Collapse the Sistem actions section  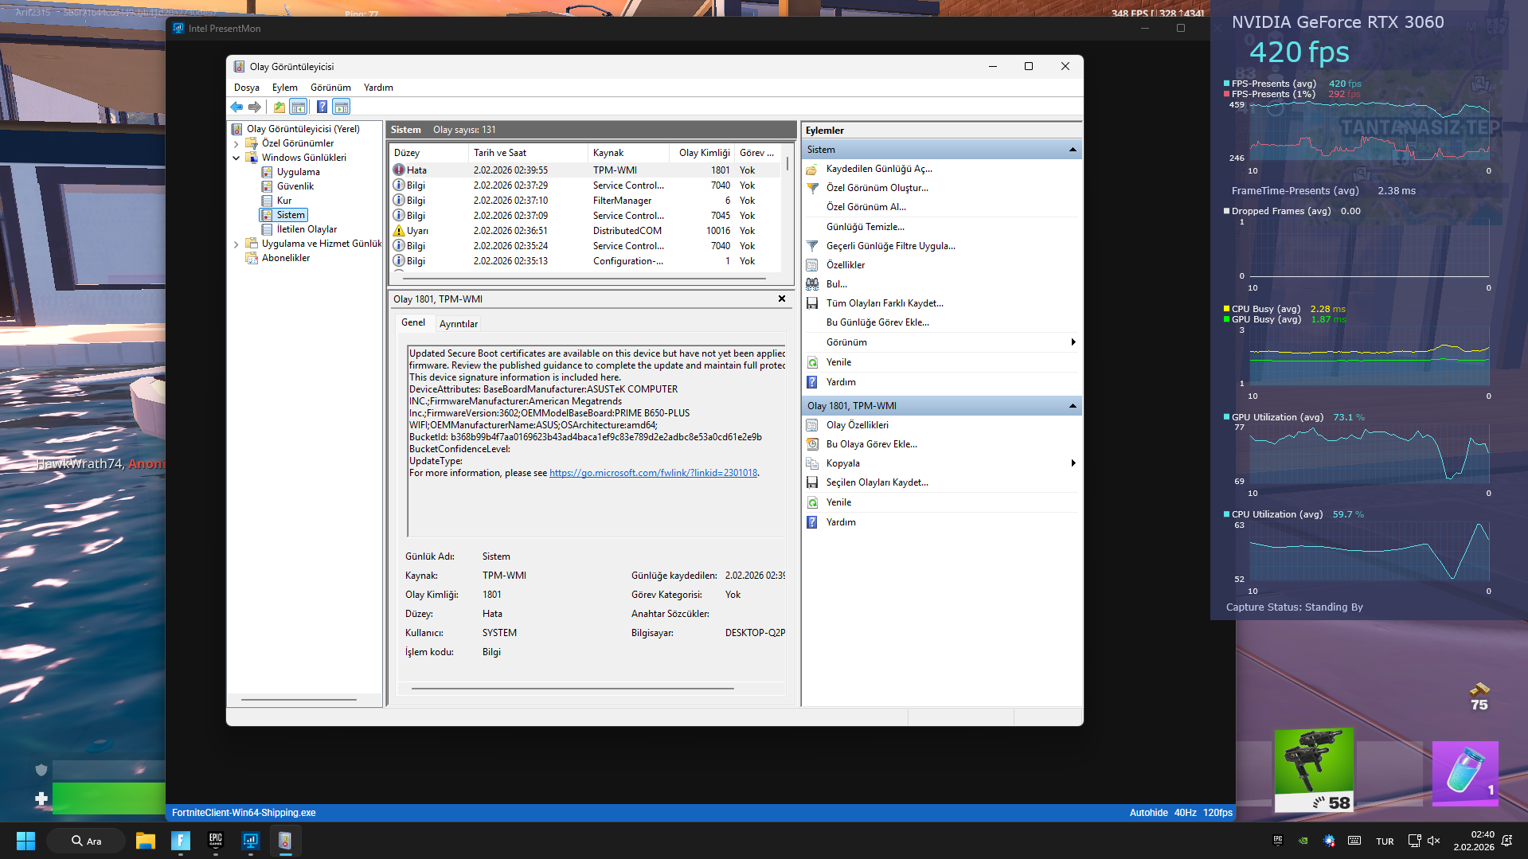pos(1073,150)
